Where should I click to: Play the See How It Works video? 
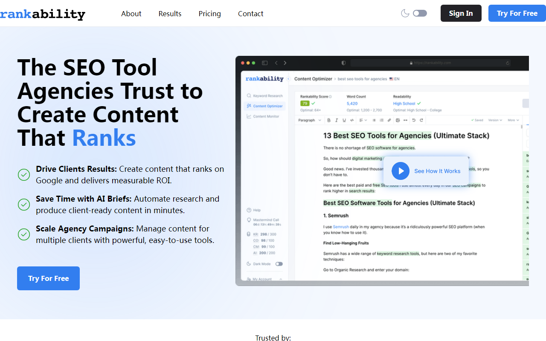click(401, 171)
